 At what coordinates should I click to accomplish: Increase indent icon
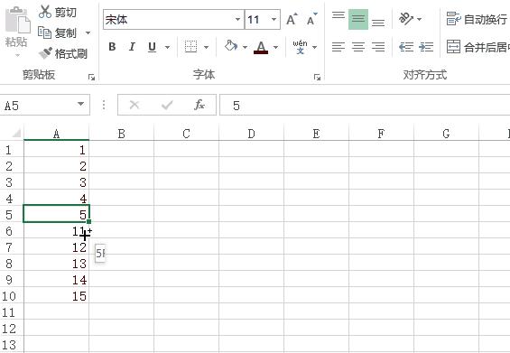pos(426,47)
